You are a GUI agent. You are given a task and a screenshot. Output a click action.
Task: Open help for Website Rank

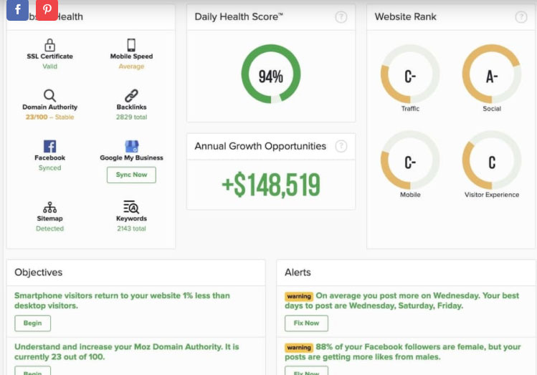pos(521,17)
